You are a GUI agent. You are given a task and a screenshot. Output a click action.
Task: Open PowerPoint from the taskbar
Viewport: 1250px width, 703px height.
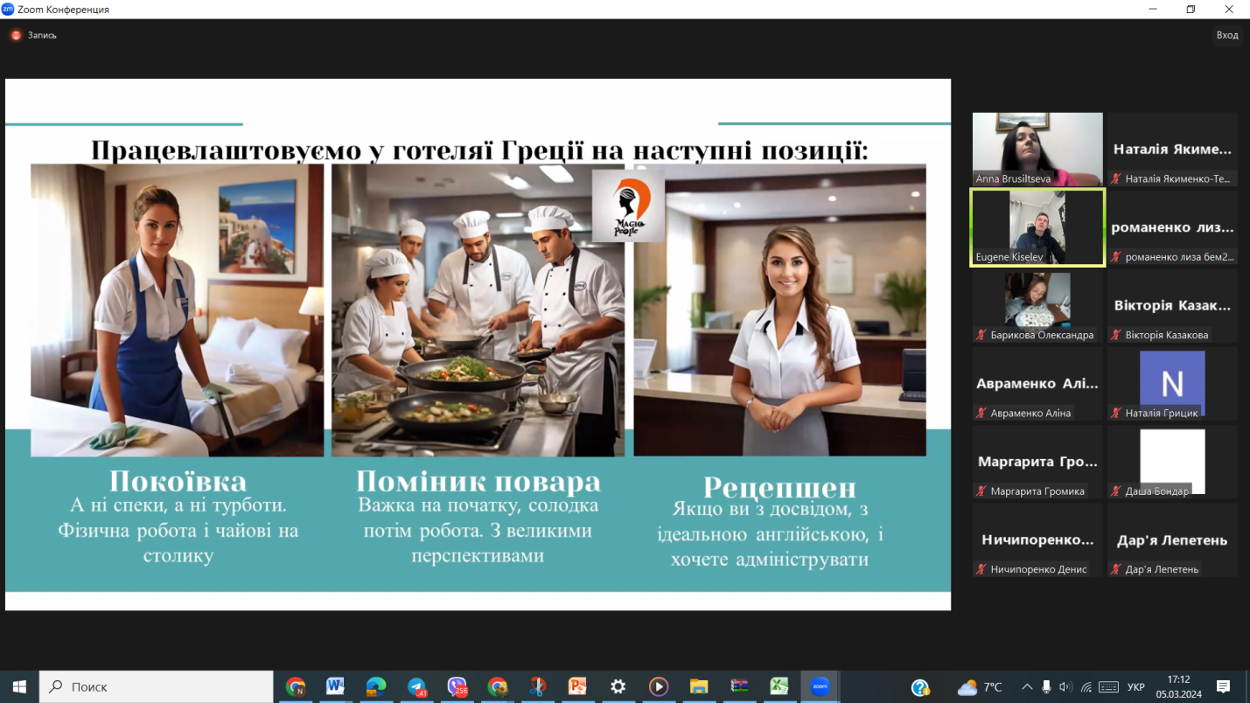coord(577,687)
